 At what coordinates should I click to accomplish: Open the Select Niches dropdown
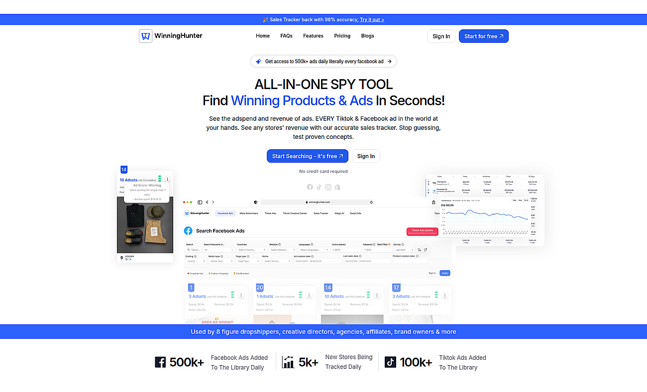click(277, 261)
